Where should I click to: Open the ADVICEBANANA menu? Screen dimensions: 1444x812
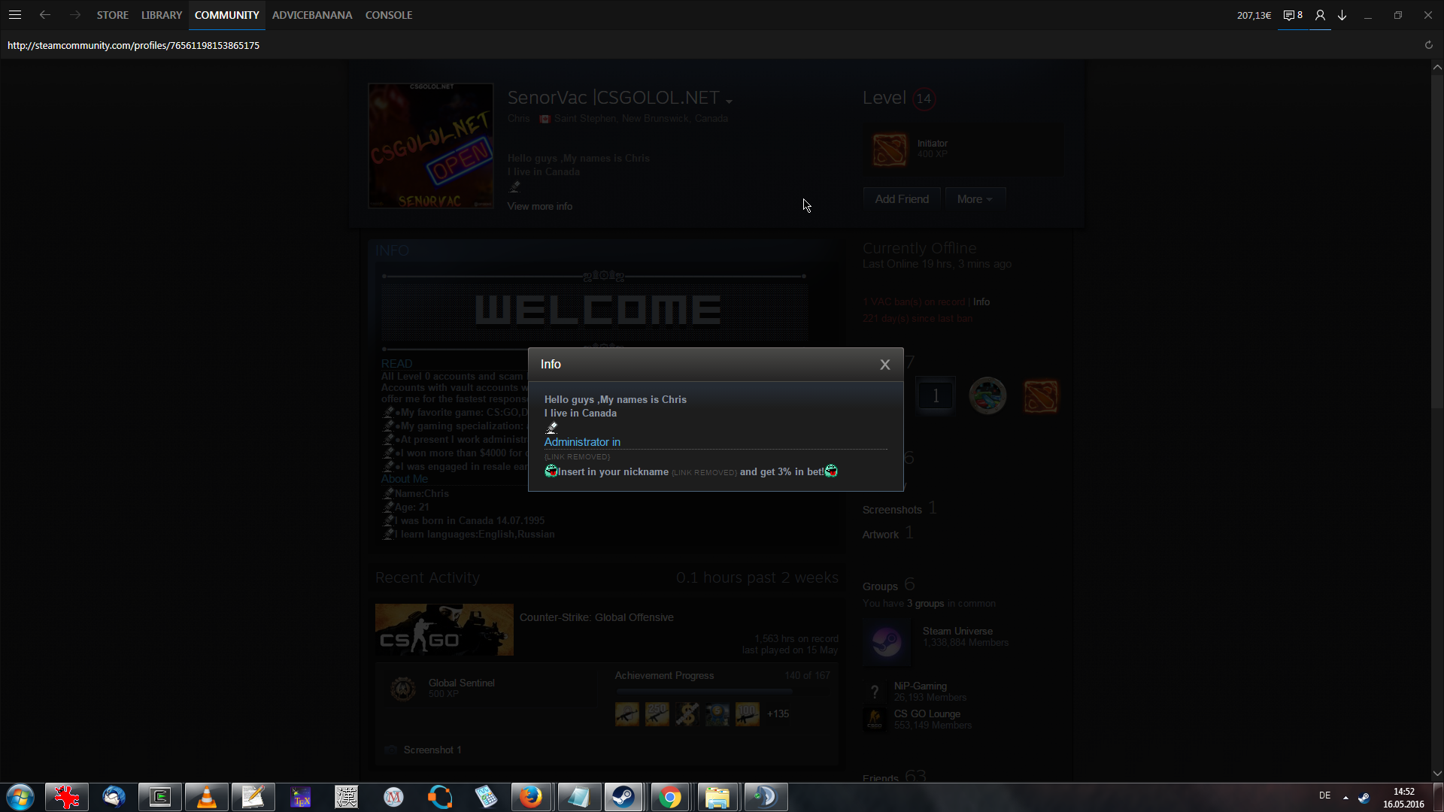click(311, 15)
